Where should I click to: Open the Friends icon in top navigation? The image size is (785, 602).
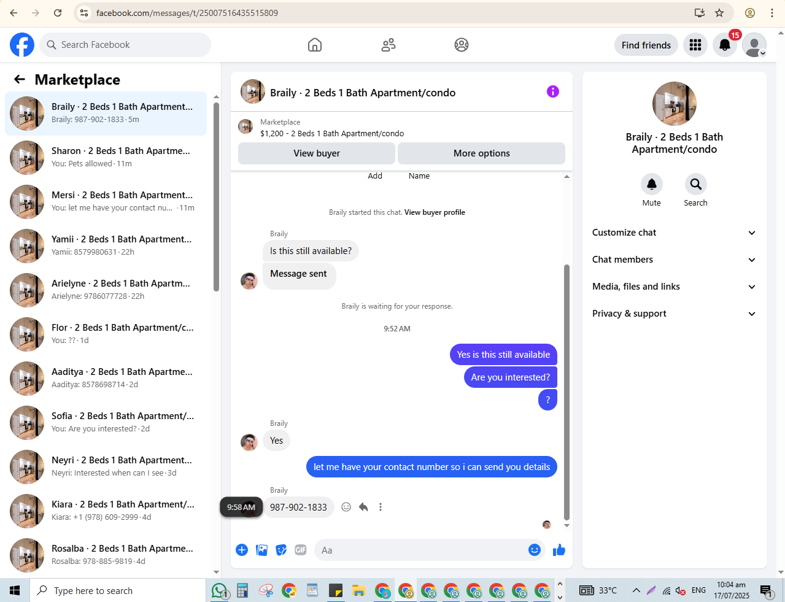pyautogui.click(x=389, y=45)
